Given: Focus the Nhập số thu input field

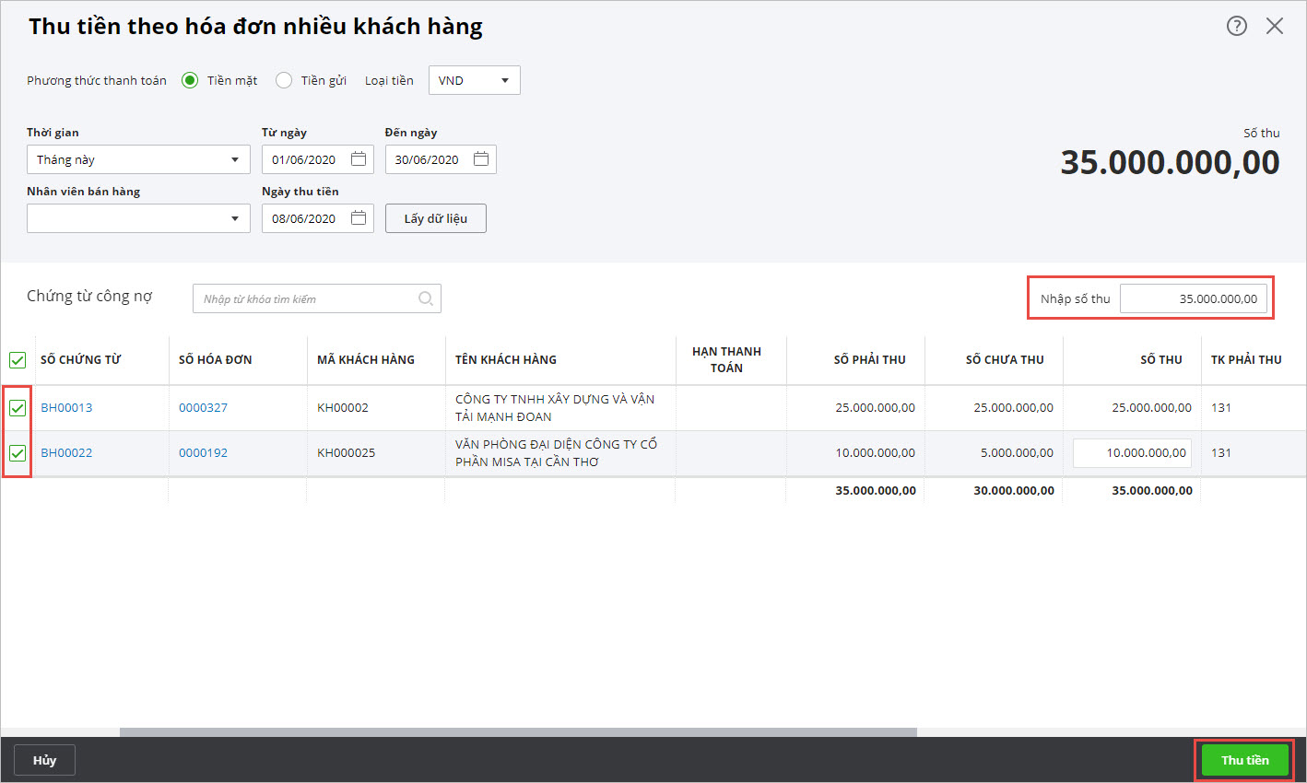Looking at the screenshot, I should (x=1194, y=298).
